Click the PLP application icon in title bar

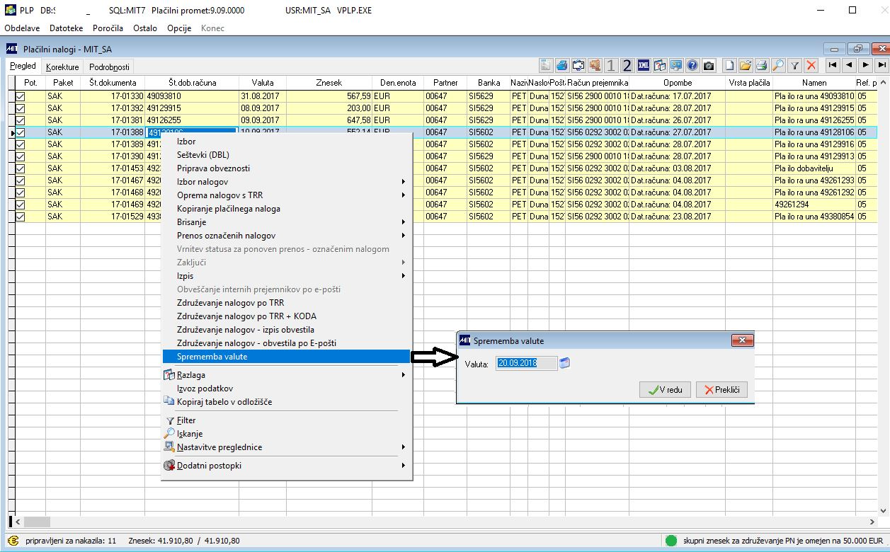[x=9, y=11]
